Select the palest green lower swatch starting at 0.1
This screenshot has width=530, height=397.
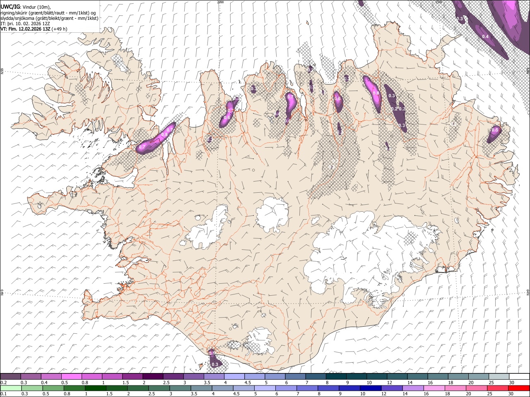pos(11,388)
